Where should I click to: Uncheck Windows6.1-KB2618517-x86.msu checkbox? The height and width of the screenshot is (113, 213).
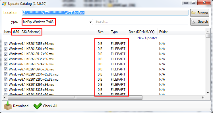(x=5, y=54)
